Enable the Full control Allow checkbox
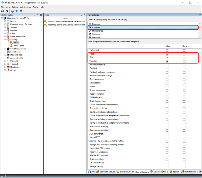 pos(167,50)
